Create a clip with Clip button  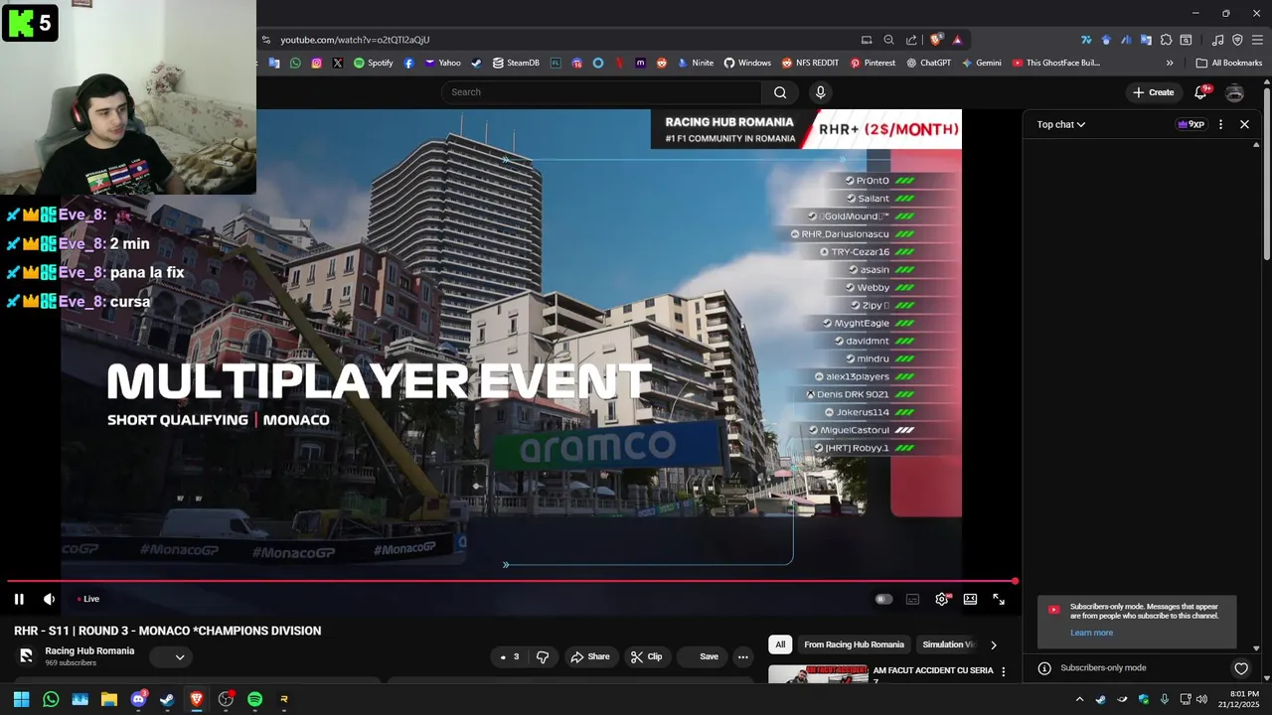click(646, 656)
